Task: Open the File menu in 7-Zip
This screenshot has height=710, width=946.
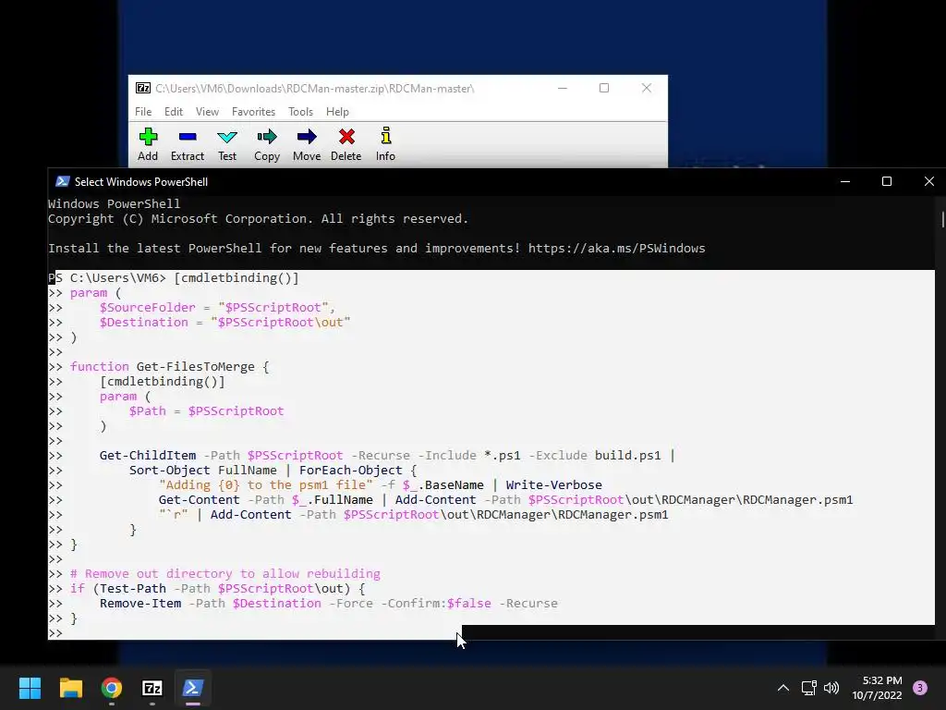Action: point(143,112)
